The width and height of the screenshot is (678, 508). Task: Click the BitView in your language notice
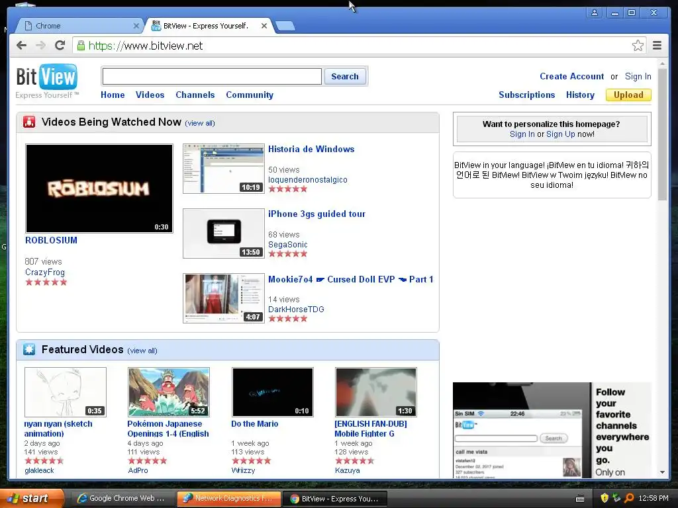pos(552,175)
